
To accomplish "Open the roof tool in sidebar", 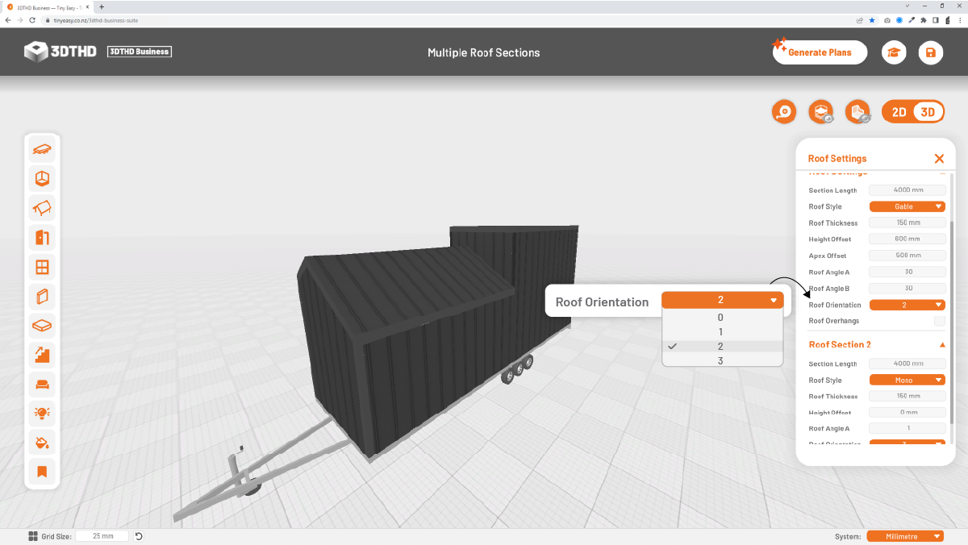I will 42,208.
